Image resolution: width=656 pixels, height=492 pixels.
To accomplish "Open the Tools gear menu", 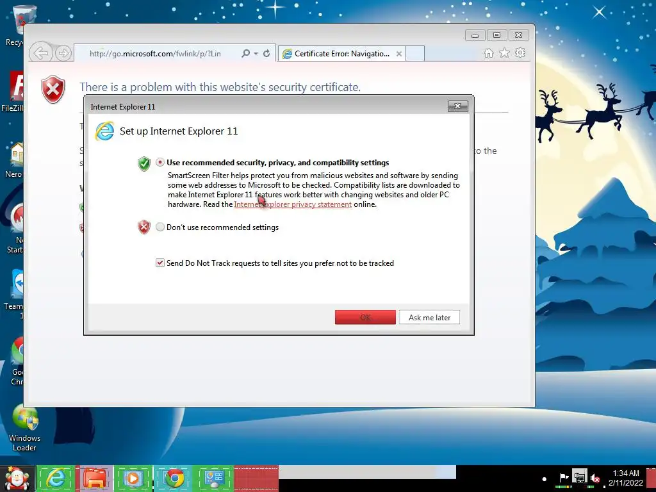I will coord(520,53).
